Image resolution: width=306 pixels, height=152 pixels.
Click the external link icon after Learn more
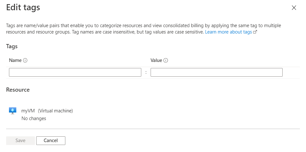pos(255,32)
